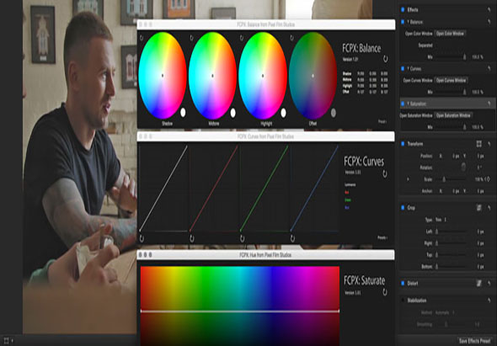Screen dimensions: 497x346
Task: Click the white saturation line in Saturate window
Action: click(240, 311)
